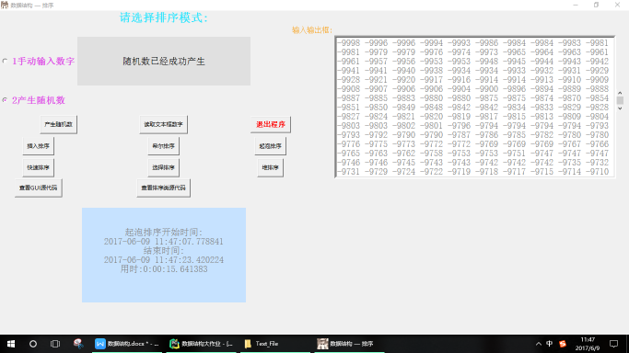The image size is (629, 353).
Task: Click inside the 输入输出框 text area
Action: click(x=474, y=107)
